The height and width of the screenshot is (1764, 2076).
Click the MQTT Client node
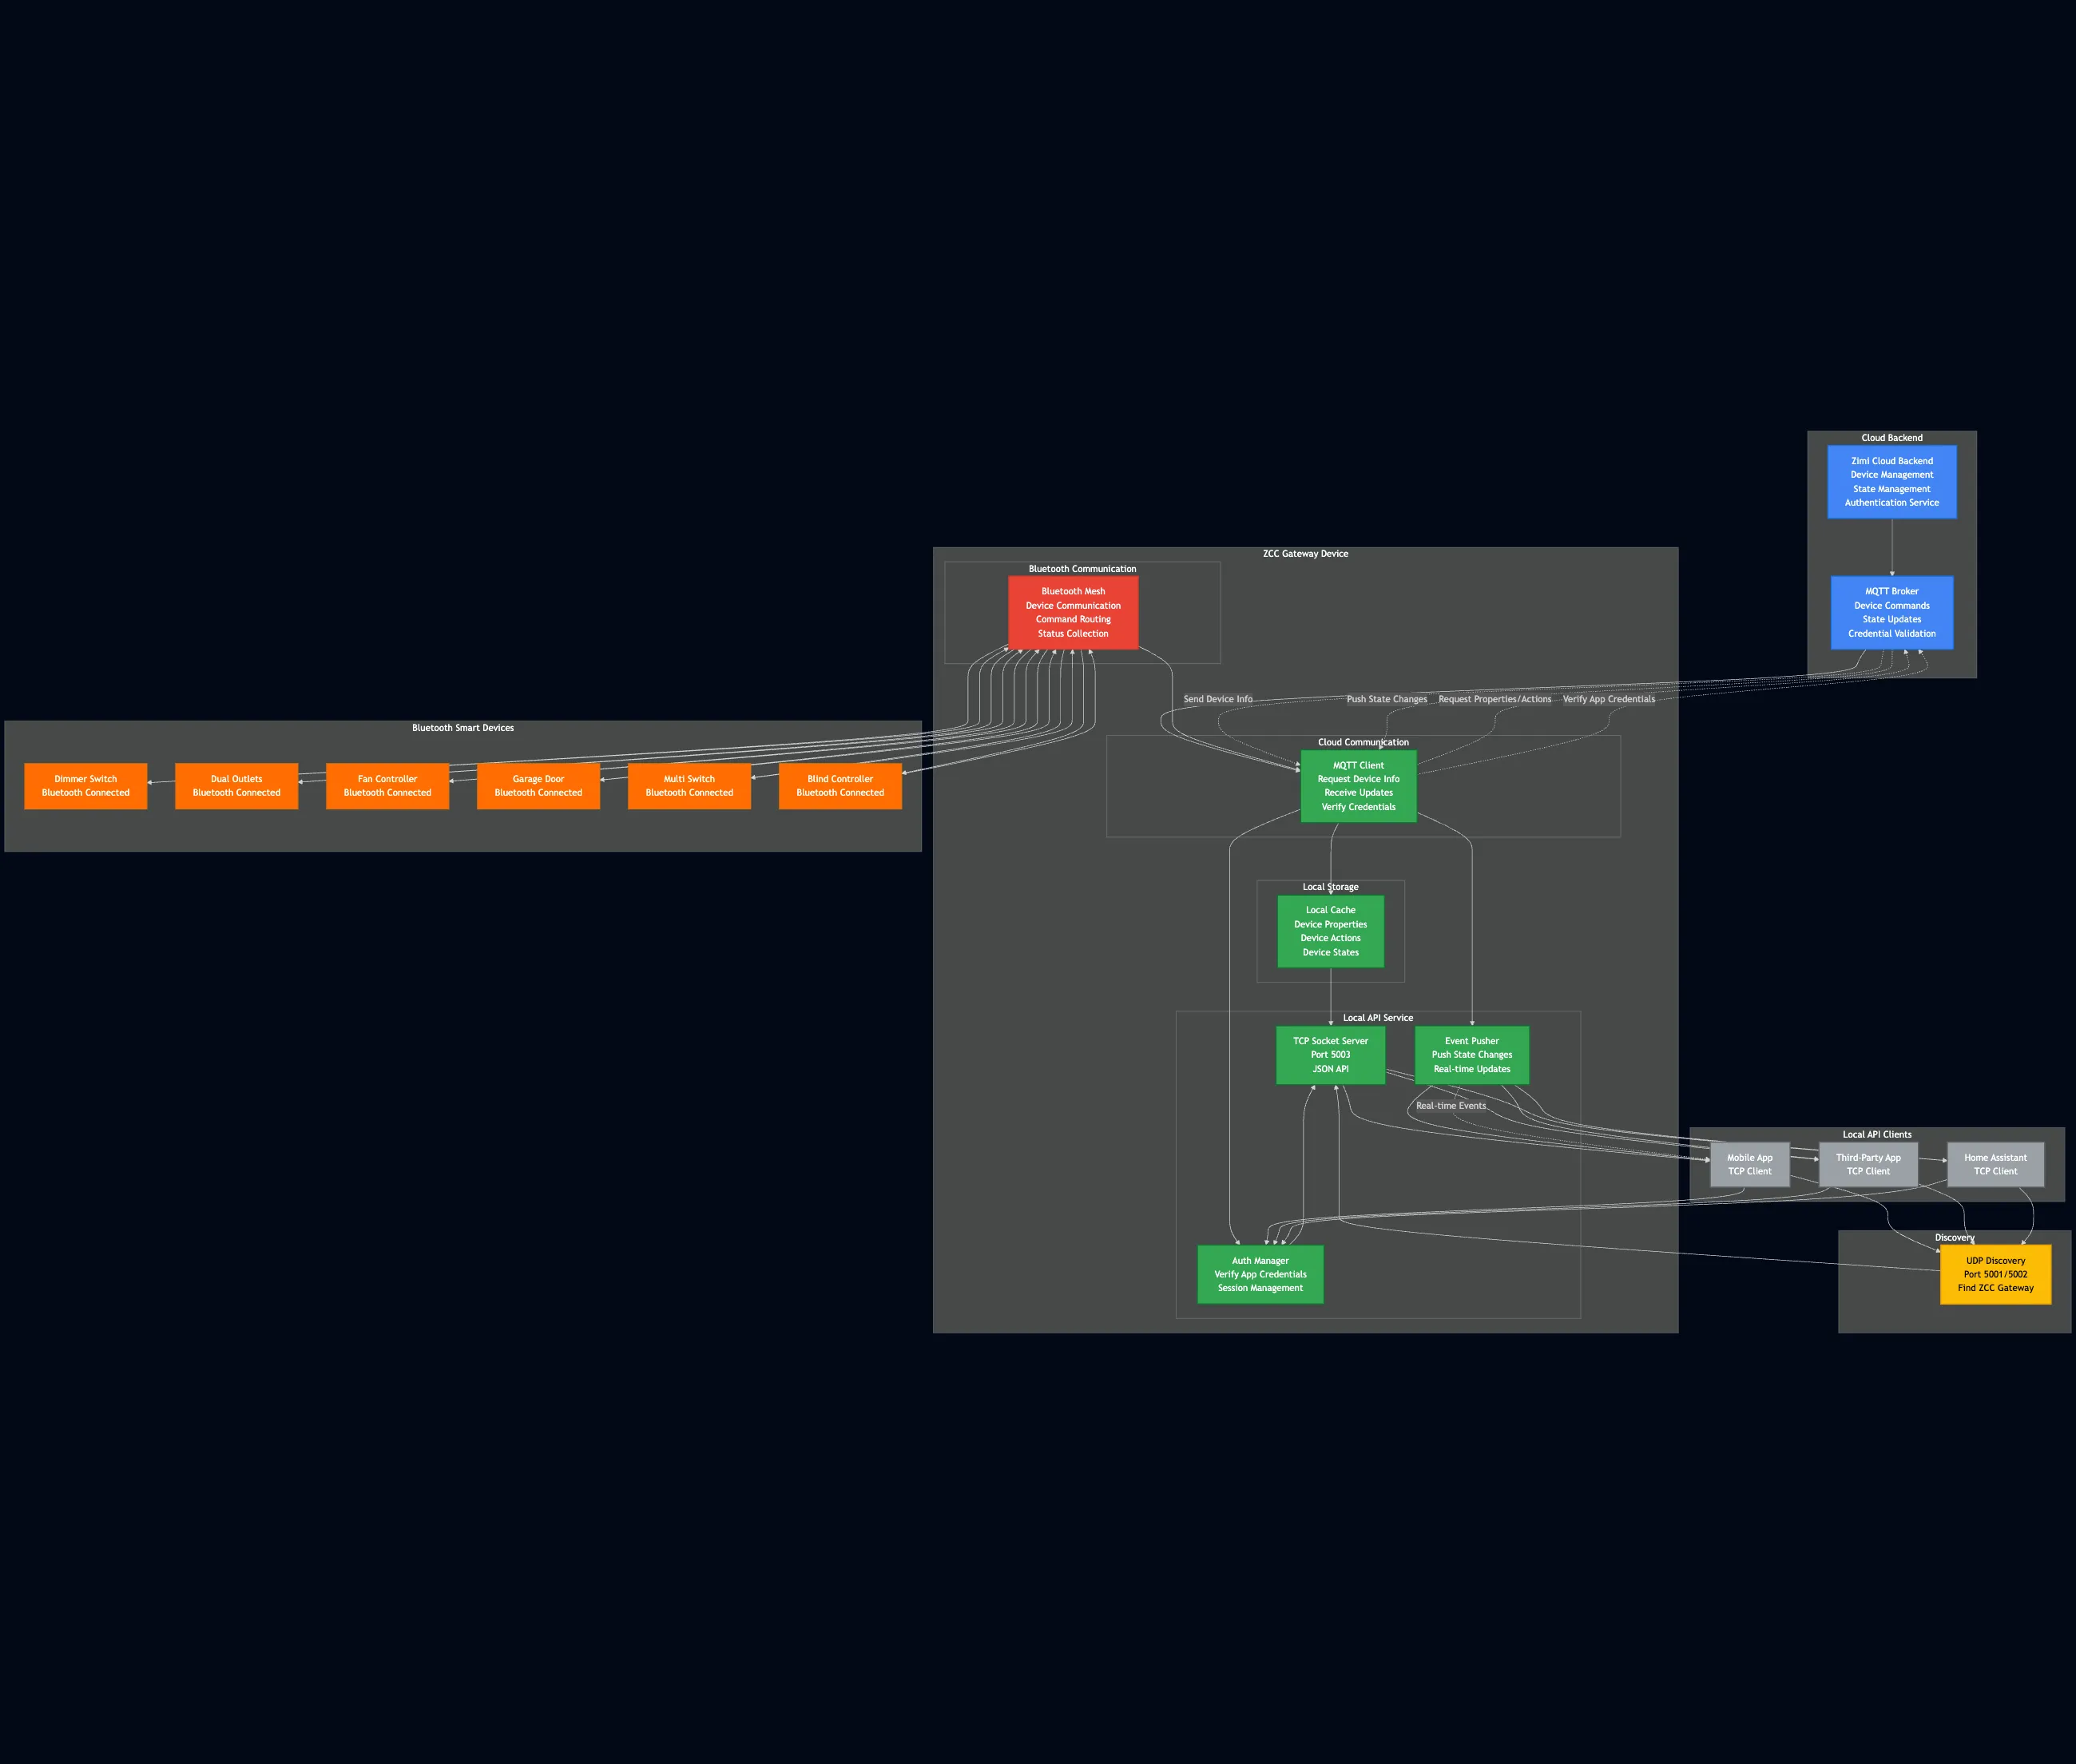pyautogui.click(x=1357, y=785)
